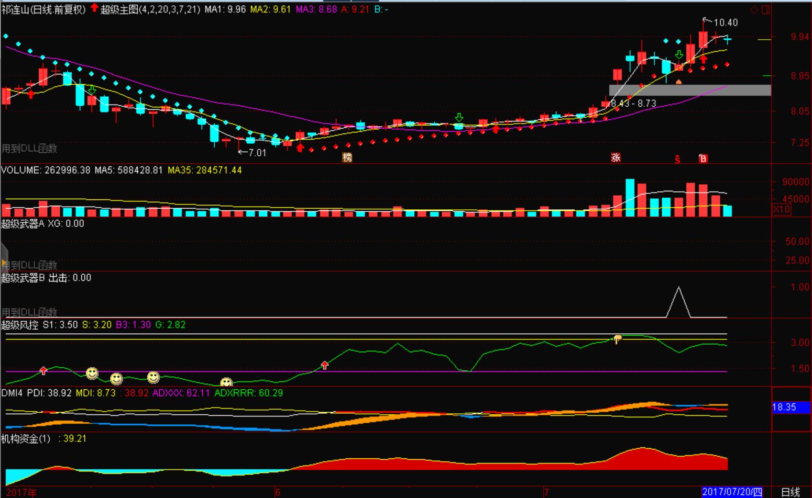Click the MA35: 284571.44 volume readout
Screen dimensions: 812x498
[x=204, y=170]
